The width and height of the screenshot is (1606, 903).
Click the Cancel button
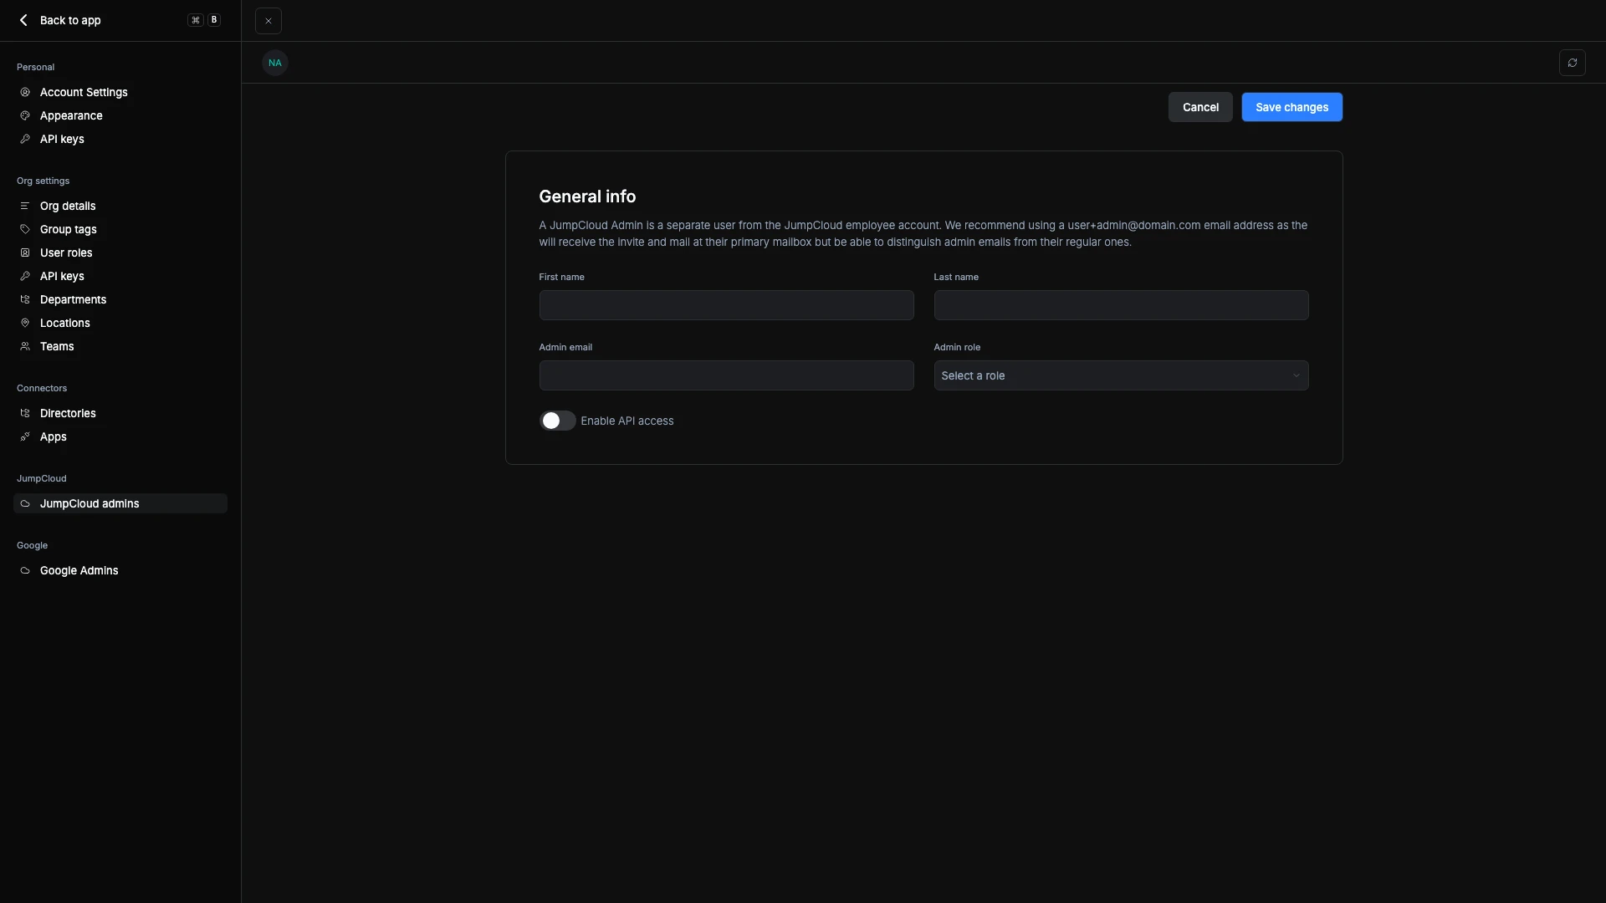pos(1199,107)
